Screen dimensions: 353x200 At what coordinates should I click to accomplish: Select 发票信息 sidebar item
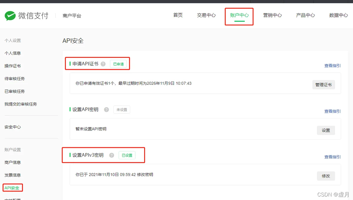pos(13,175)
